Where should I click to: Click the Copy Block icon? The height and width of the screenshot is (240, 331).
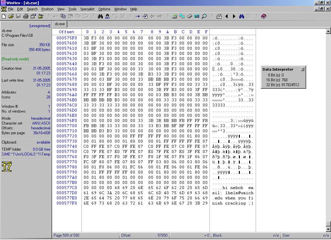[x=63, y=16]
